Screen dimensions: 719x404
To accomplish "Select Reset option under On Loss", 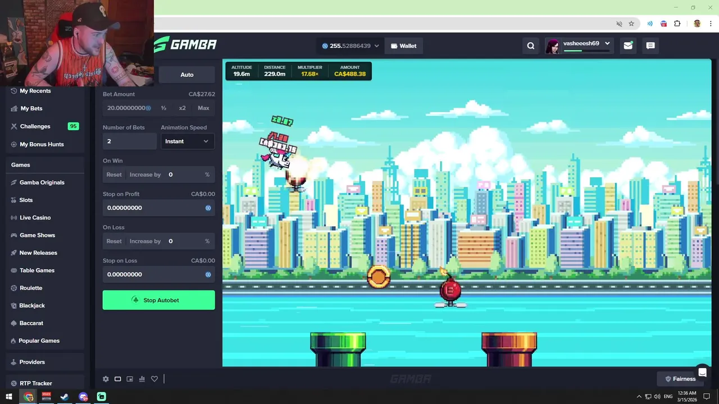I will [x=114, y=241].
